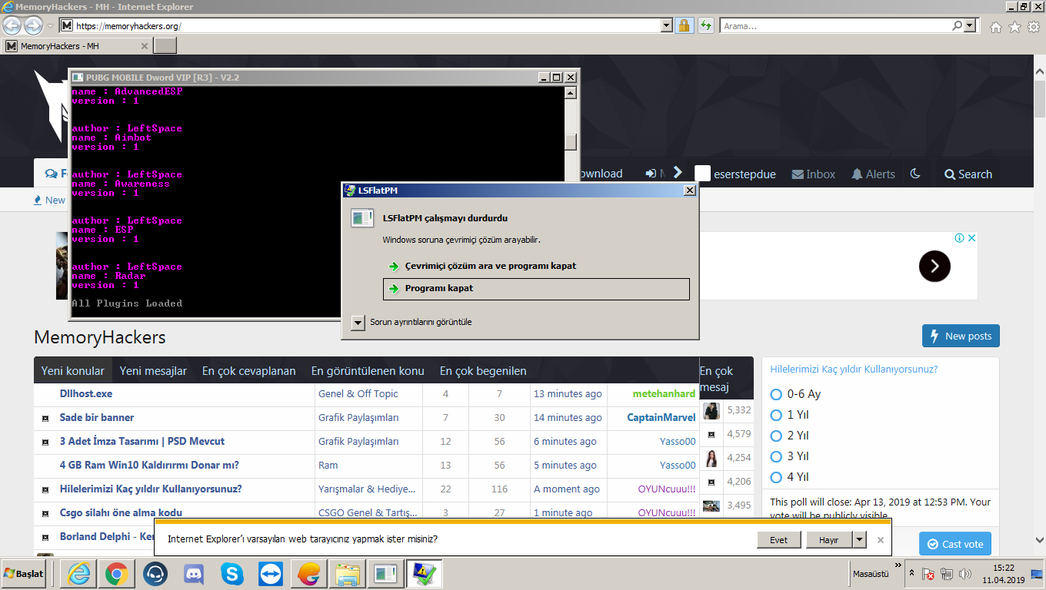Click the console window vertical scrollbar thumb
Image resolution: width=1046 pixels, height=590 pixels.
click(571, 142)
